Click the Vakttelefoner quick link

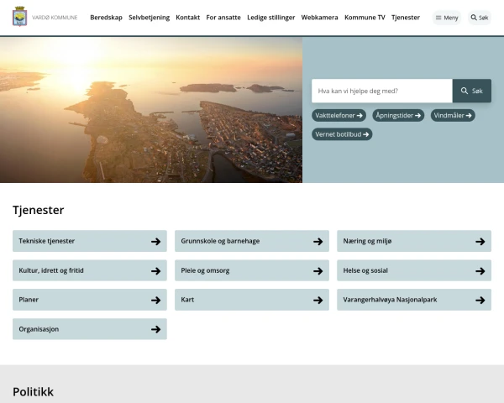click(339, 116)
